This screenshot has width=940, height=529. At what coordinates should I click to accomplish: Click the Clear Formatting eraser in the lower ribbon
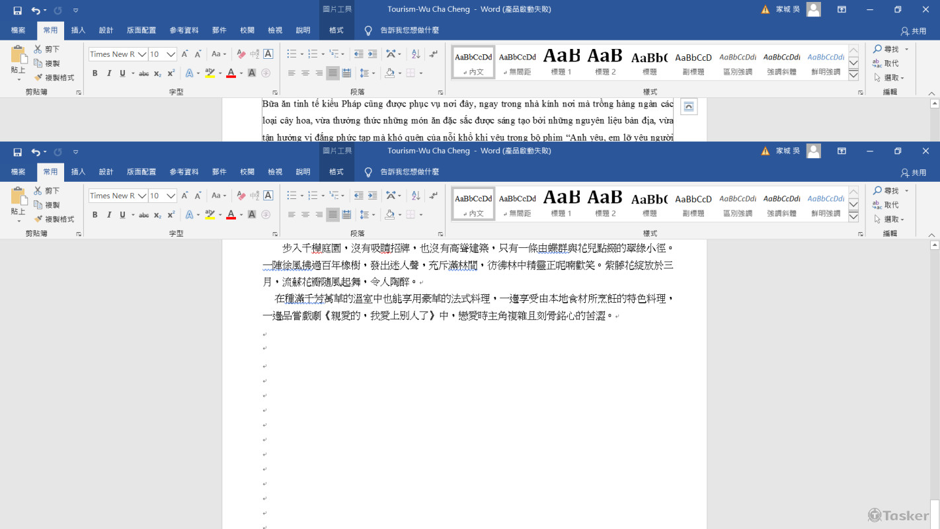click(241, 196)
